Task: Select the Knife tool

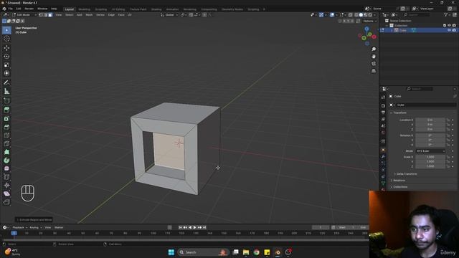Action: click(6, 143)
